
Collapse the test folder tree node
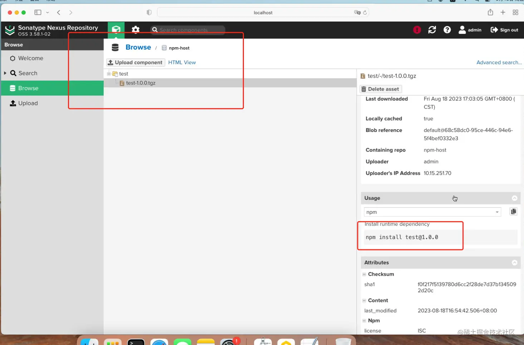click(109, 73)
